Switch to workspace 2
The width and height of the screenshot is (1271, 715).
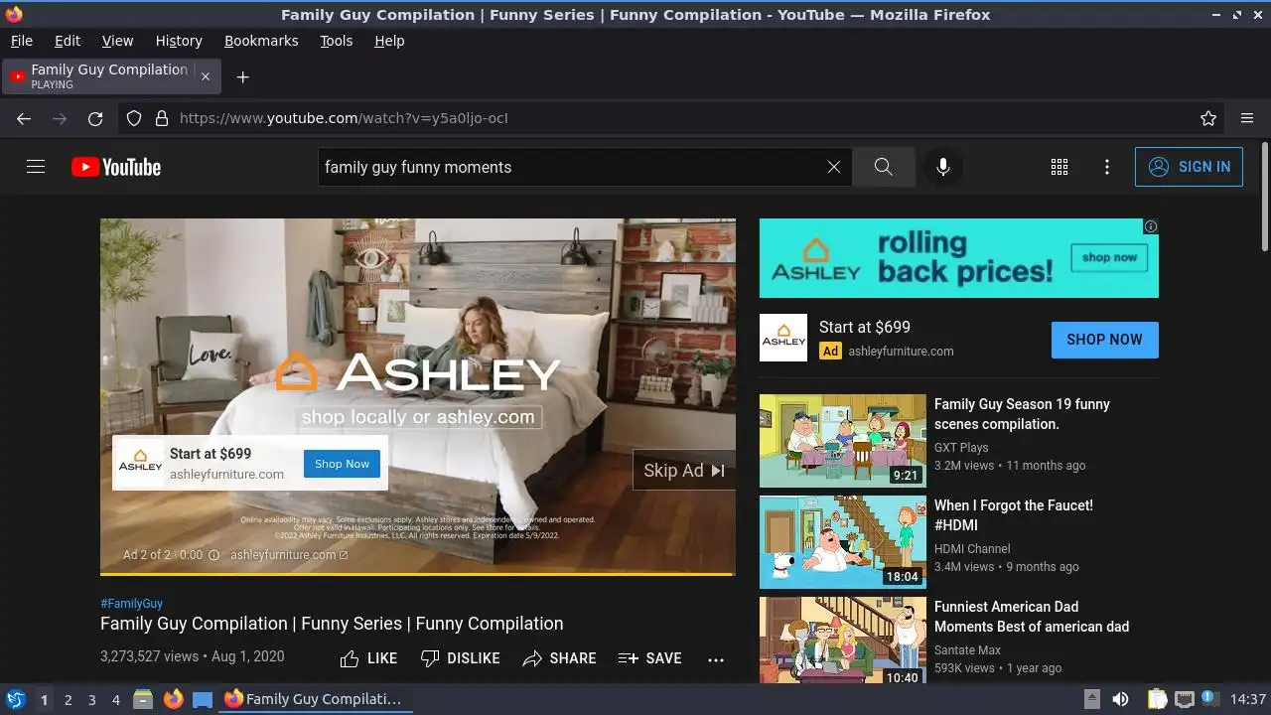[68, 700]
